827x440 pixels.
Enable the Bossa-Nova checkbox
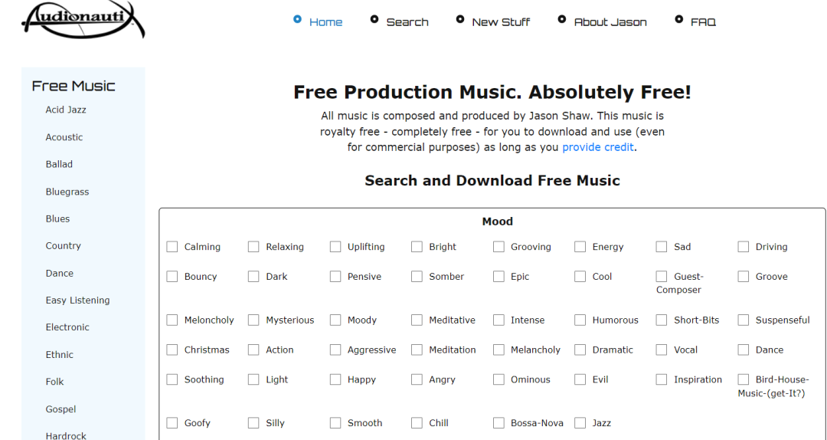pyautogui.click(x=498, y=423)
